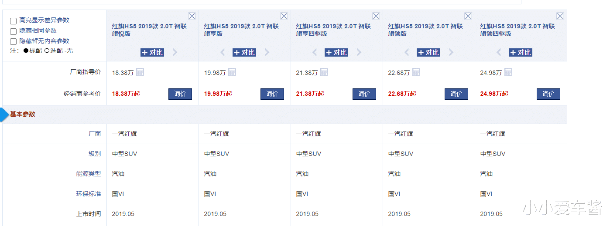610x226 pixels.
Task: Select the 经销商参考价 row label
Action: [x=82, y=94]
